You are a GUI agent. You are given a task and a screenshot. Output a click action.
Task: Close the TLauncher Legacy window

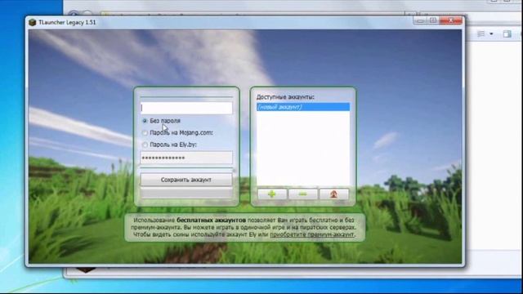450,20
